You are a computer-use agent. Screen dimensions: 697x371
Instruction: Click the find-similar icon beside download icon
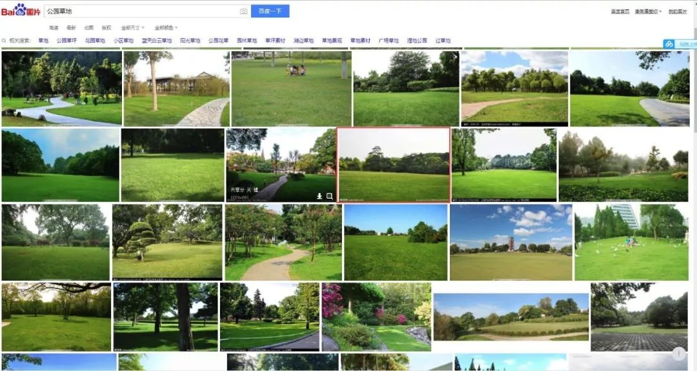point(329,196)
